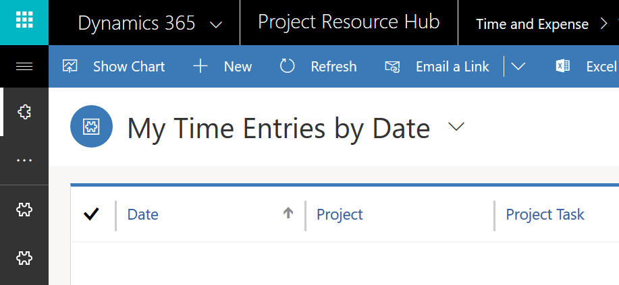Select the first puzzle icon in sidebar
The image size is (619, 285).
[24, 112]
